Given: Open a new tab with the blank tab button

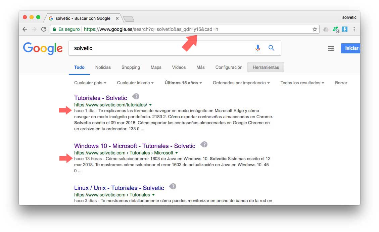Looking at the screenshot, I should 129,18.
